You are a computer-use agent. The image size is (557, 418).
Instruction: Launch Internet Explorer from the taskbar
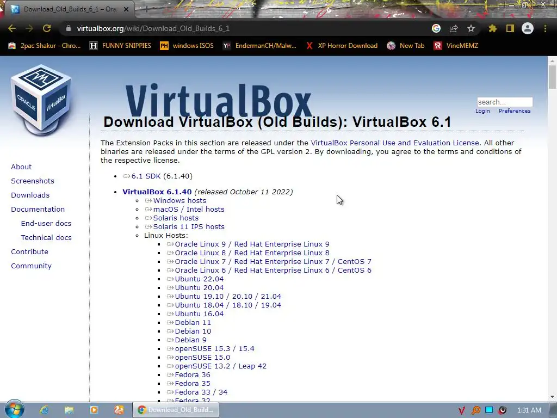pyautogui.click(x=44, y=410)
